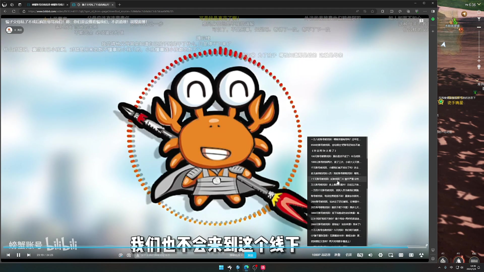Open player settings gear

381,255
